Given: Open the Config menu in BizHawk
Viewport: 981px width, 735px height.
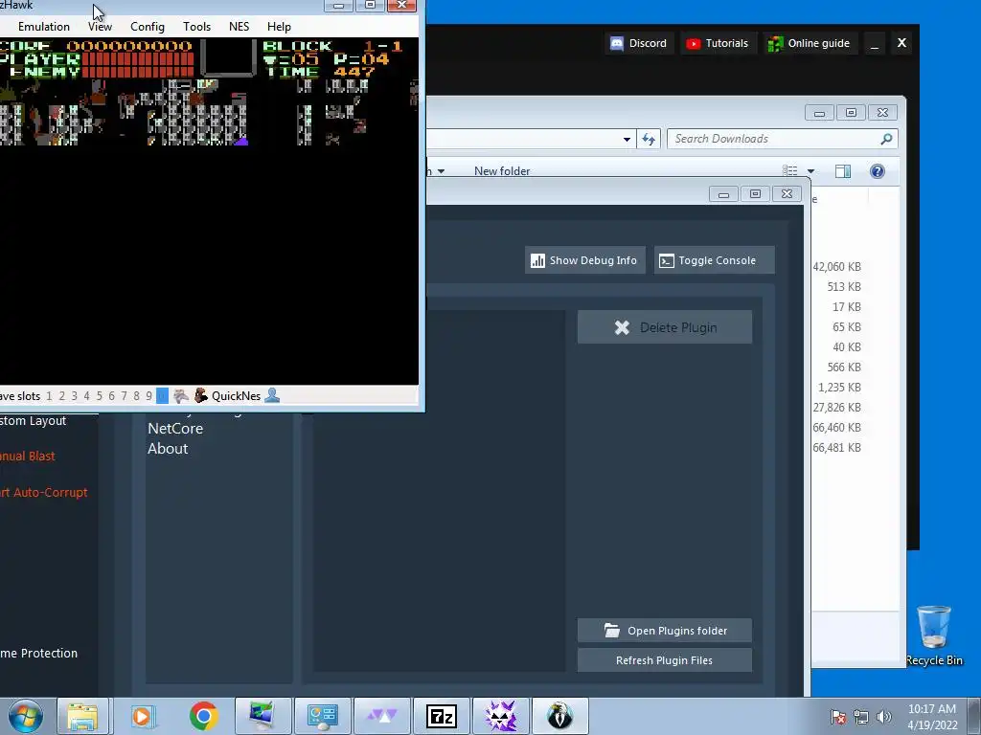Looking at the screenshot, I should tap(148, 27).
